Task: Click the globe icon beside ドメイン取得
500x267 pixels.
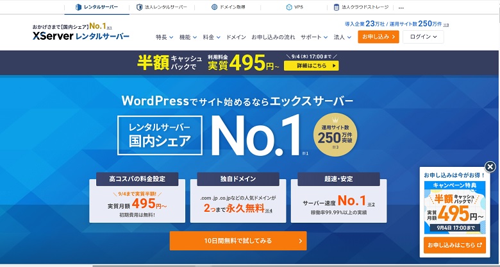Action: (214, 7)
